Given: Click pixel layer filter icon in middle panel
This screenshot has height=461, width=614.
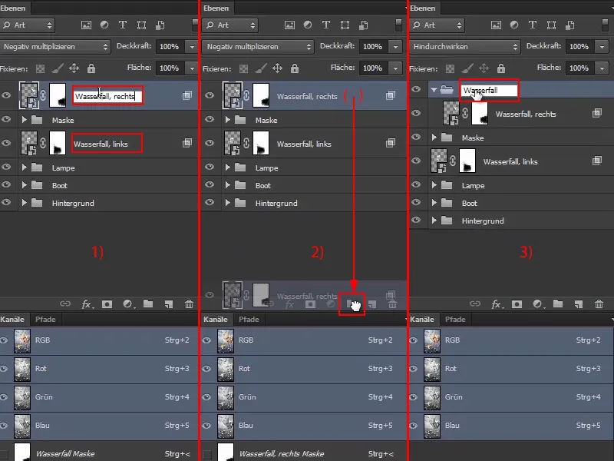Looking at the screenshot, I should (x=290, y=25).
